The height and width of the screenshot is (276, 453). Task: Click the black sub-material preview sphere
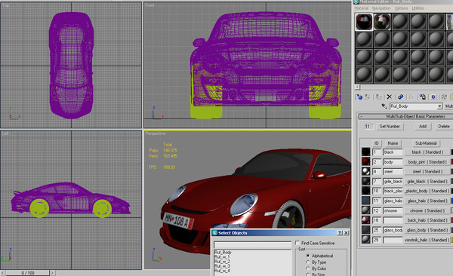click(365, 152)
